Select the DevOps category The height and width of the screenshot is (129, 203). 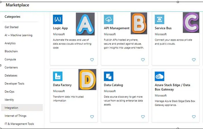click(x=10, y=92)
